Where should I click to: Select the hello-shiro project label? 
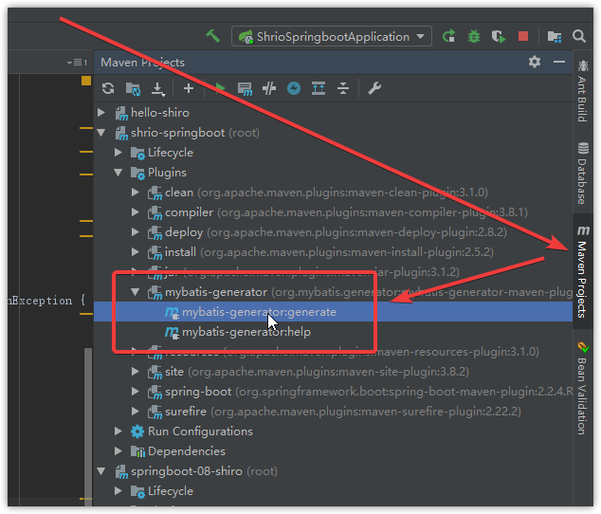click(x=160, y=113)
